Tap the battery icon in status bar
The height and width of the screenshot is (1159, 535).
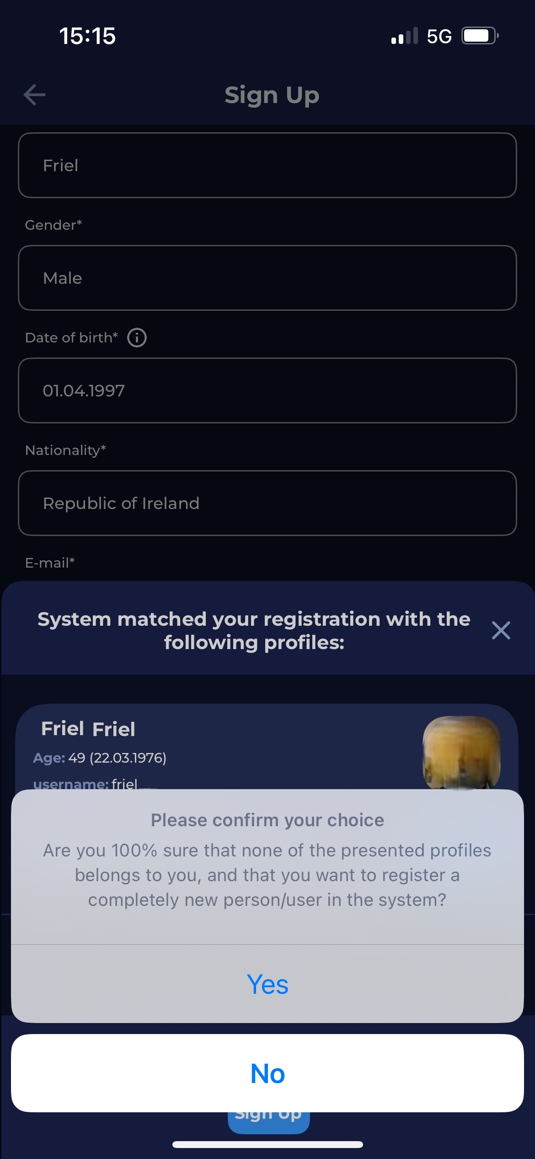[x=480, y=36]
